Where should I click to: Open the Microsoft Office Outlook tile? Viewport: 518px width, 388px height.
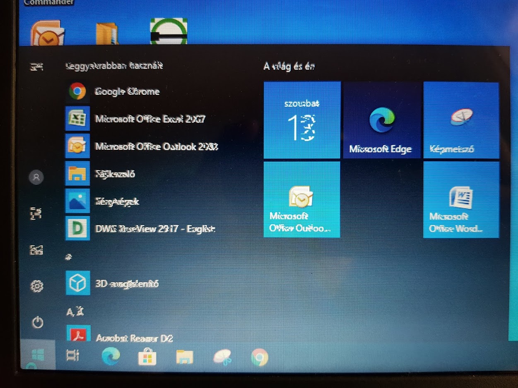coord(302,200)
